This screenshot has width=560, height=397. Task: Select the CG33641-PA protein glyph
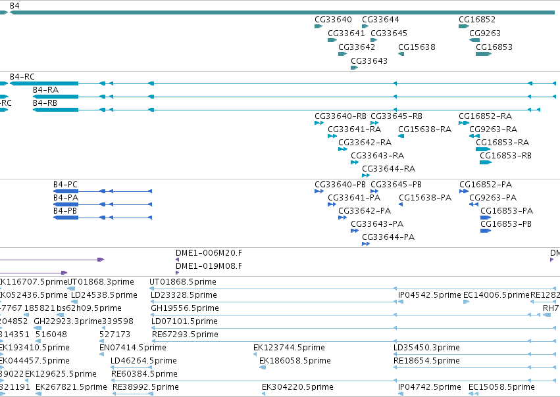coord(332,204)
